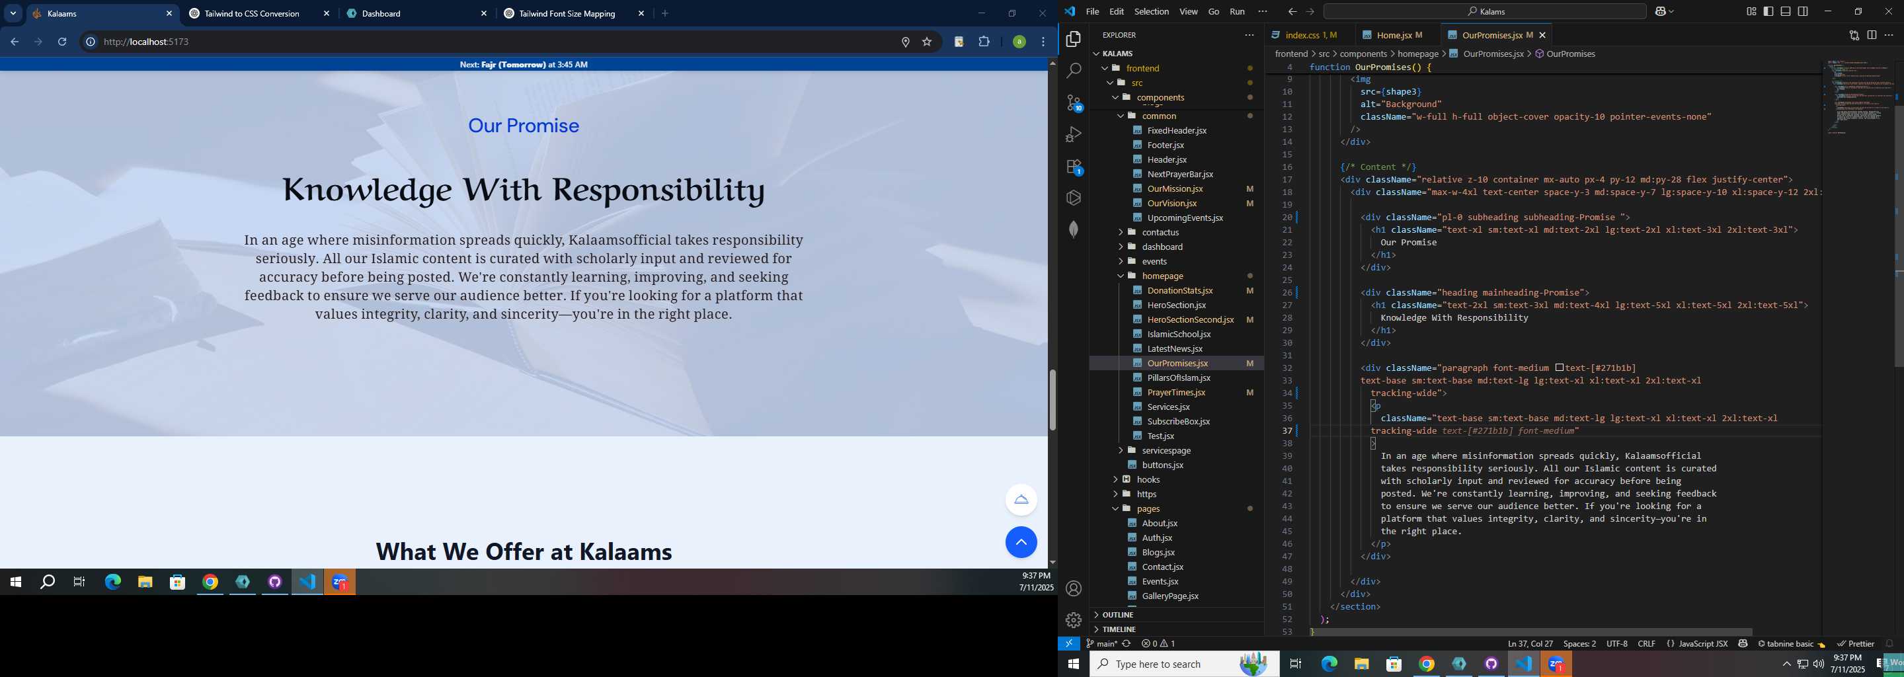This screenshot has height=677, width=1904.
Task: Open Chrome three-dot menu
Action: [x=1044, y=42]
